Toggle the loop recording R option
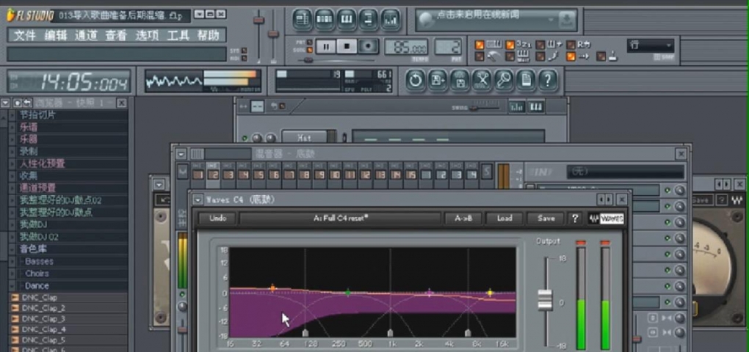The width and height of the screenshot is (749, 352). (x=571, y=45)
